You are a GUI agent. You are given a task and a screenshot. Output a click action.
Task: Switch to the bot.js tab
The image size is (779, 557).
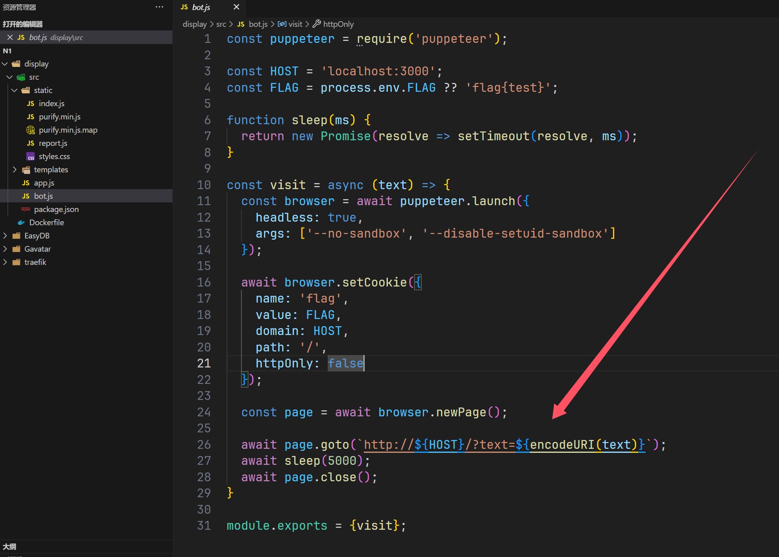201,7
